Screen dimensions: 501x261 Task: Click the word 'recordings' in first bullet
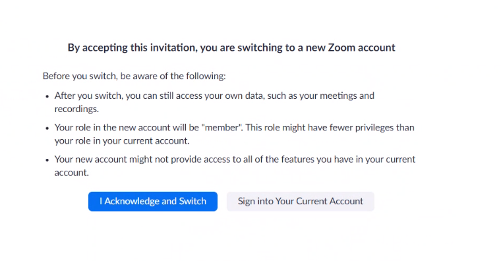pos(76,109)
